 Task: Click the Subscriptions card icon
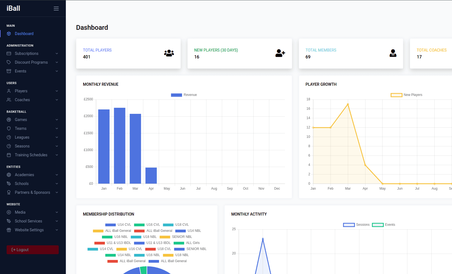pyautogui.click(x=9, y=53)
